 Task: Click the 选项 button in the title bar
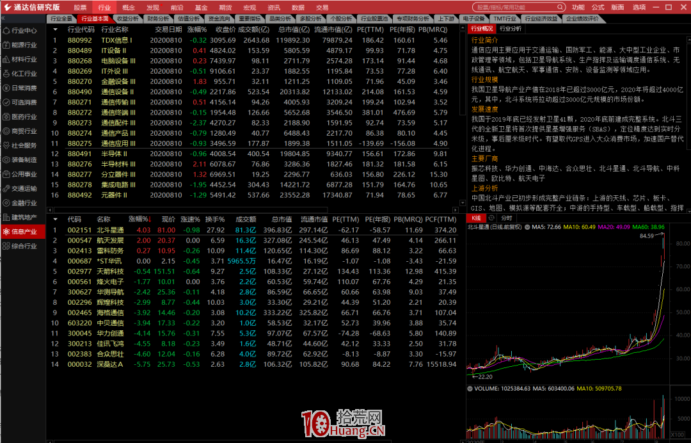[639, 7]
